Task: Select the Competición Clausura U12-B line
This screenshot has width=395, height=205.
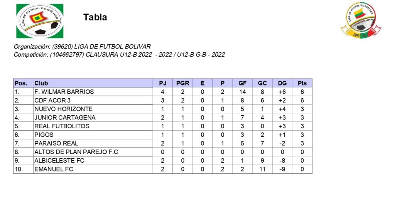Action: [x=119, y=55]
